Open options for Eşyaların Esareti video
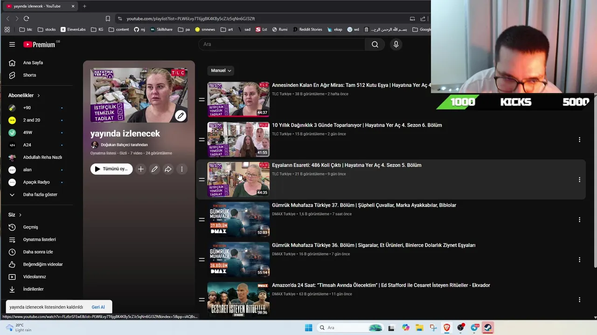Screen dimensions: 597x335 point(579,180)
